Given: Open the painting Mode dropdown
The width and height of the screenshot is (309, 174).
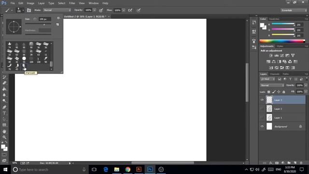Looking at the screenshot, I should click(x=57, y=10).
